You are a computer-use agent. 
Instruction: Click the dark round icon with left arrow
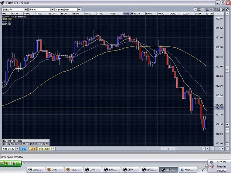tap(219, 10)
